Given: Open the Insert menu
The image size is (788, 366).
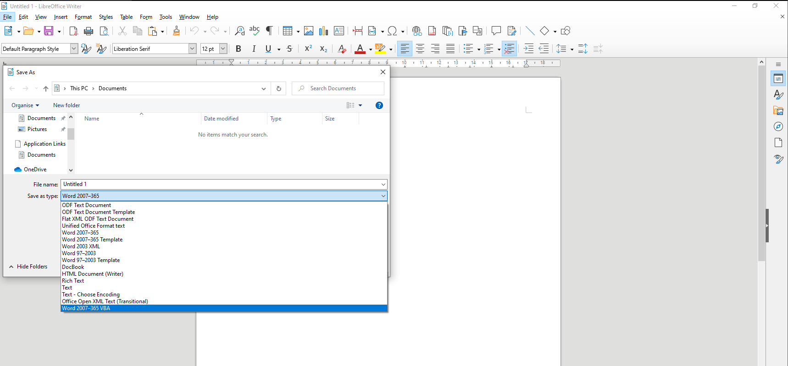Looking at the screenshot, I should (x=61, y=17).
